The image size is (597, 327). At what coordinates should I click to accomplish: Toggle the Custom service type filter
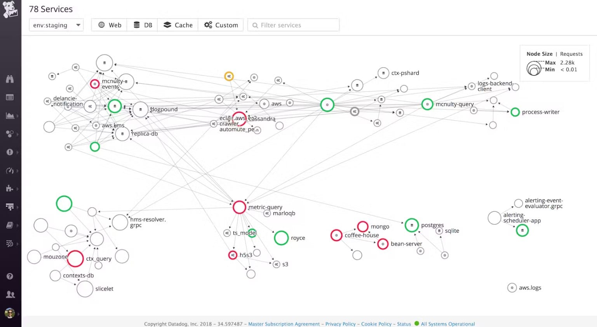pyautogui.click(x=221, y=25)
